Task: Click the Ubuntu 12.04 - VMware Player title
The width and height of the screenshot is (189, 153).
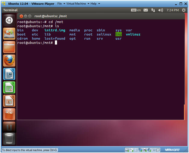Action: [x=31, y=4]
